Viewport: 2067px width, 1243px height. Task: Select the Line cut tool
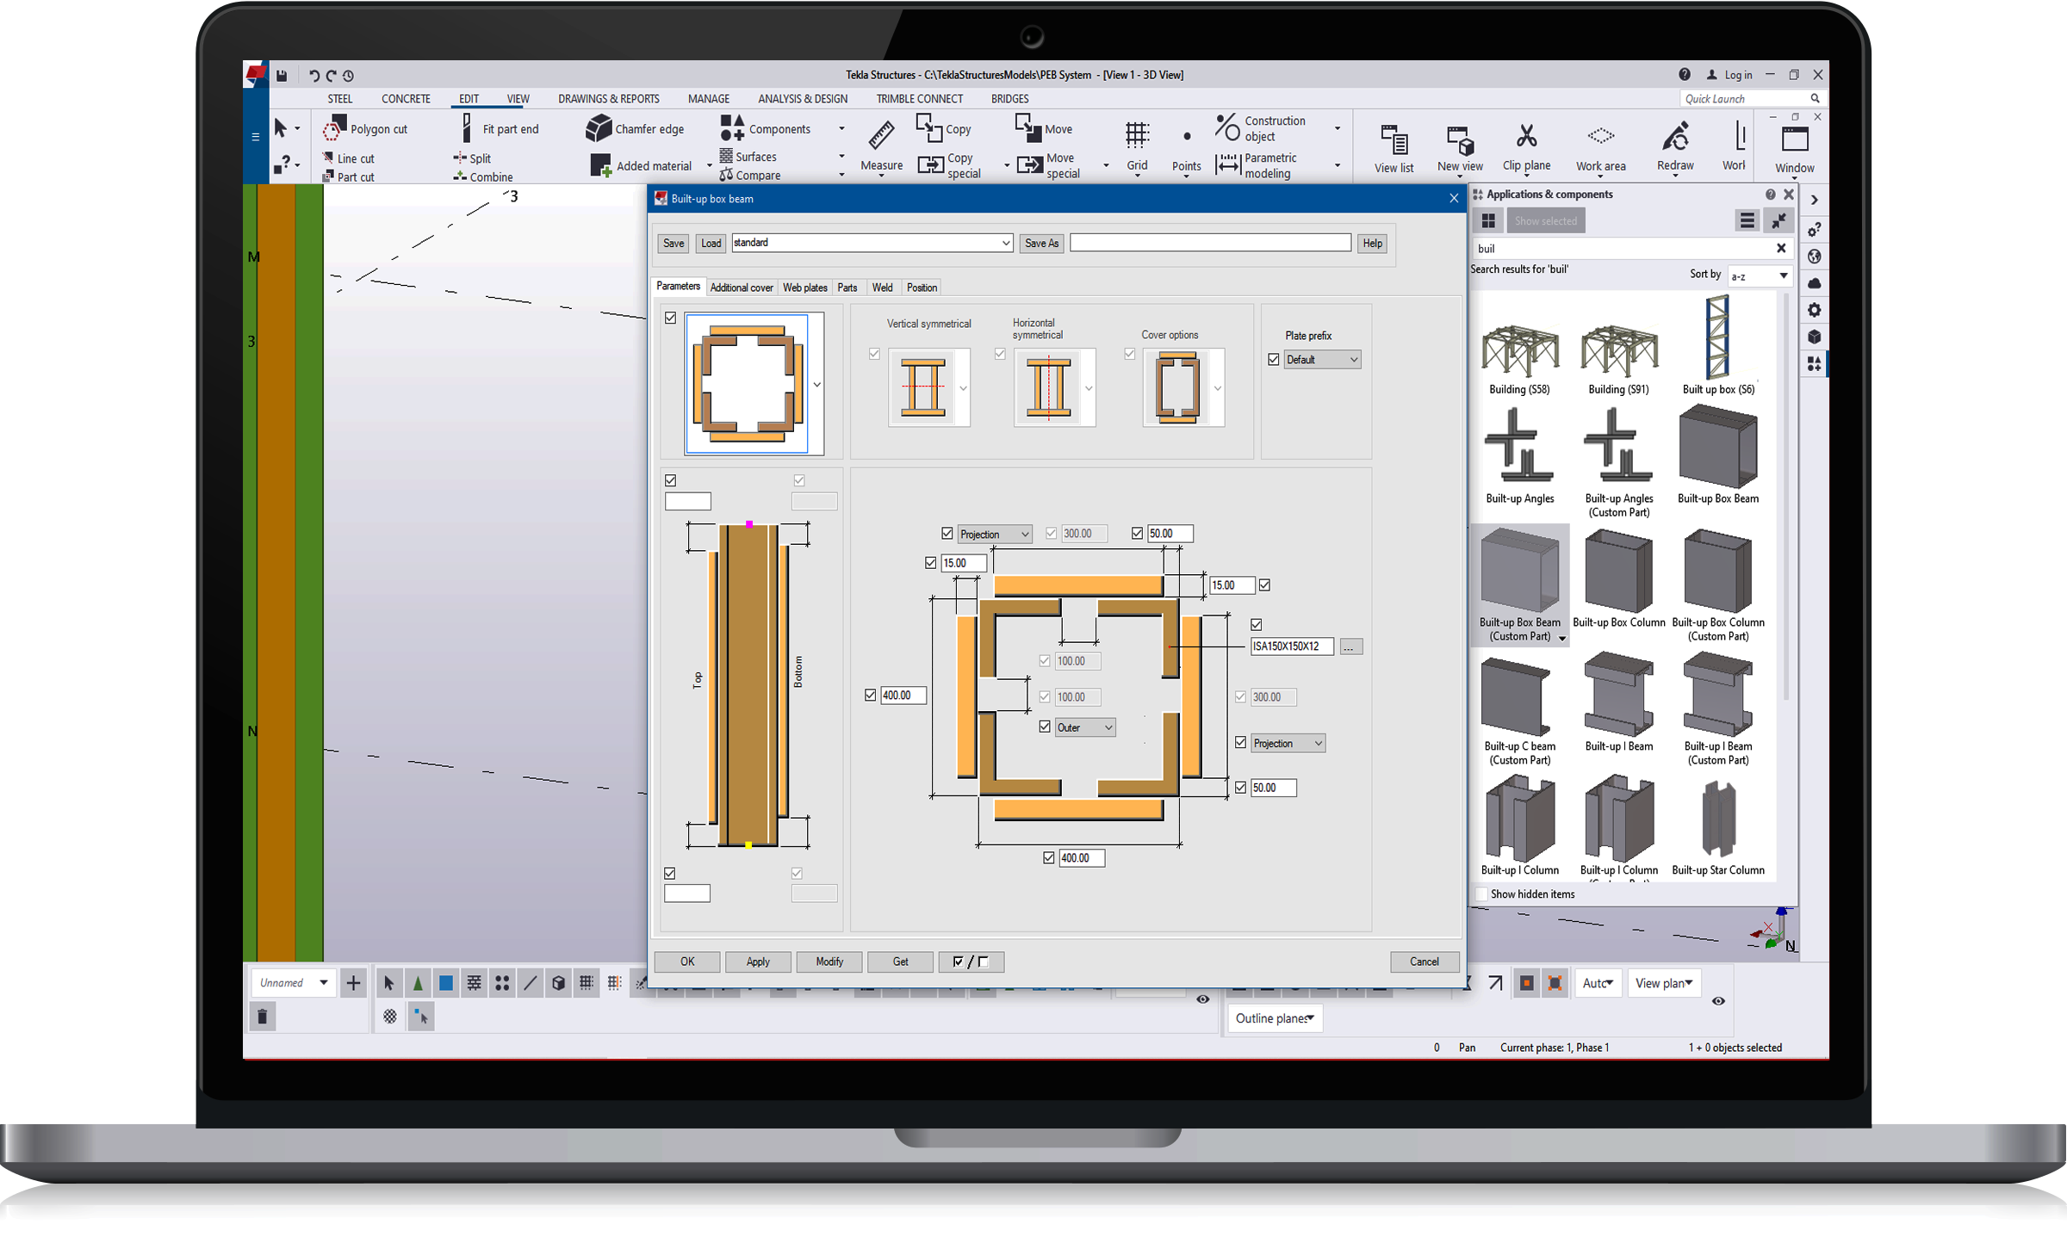pos(348,158)
